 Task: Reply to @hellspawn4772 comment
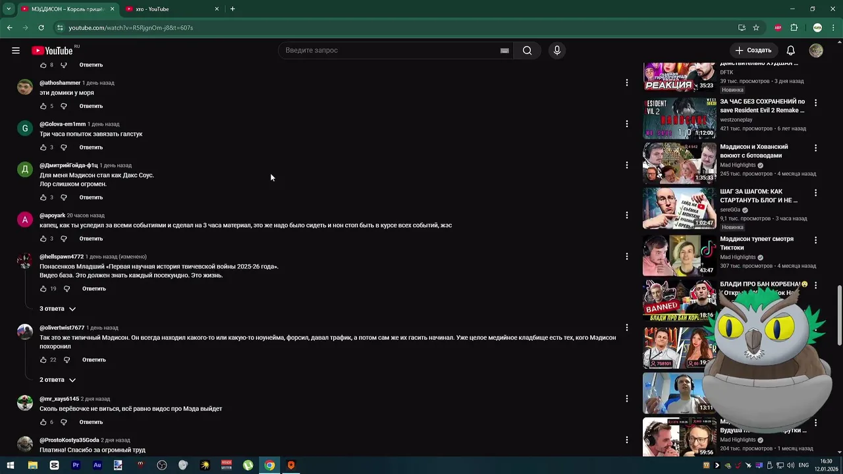pos(94,289)
